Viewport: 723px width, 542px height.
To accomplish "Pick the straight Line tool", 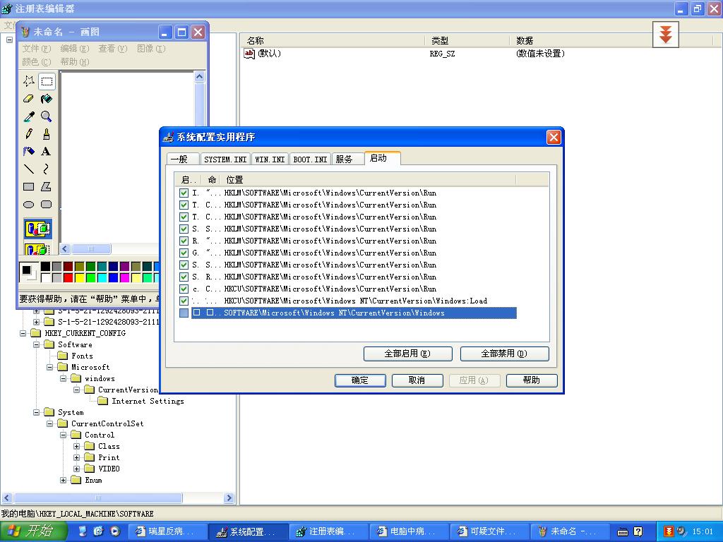I will tap(28, 169).
